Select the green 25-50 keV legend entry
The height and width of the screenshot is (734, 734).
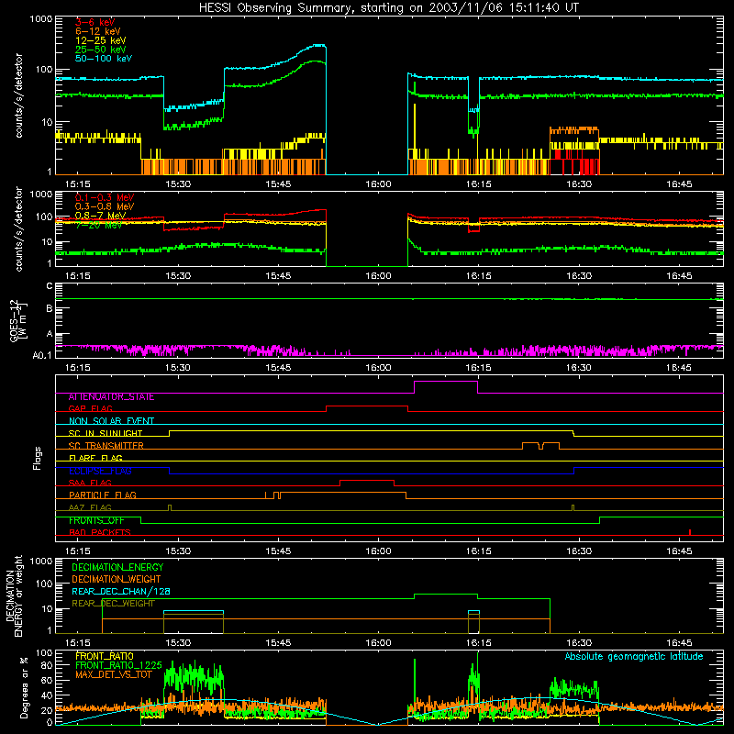[x=101, y=50]
